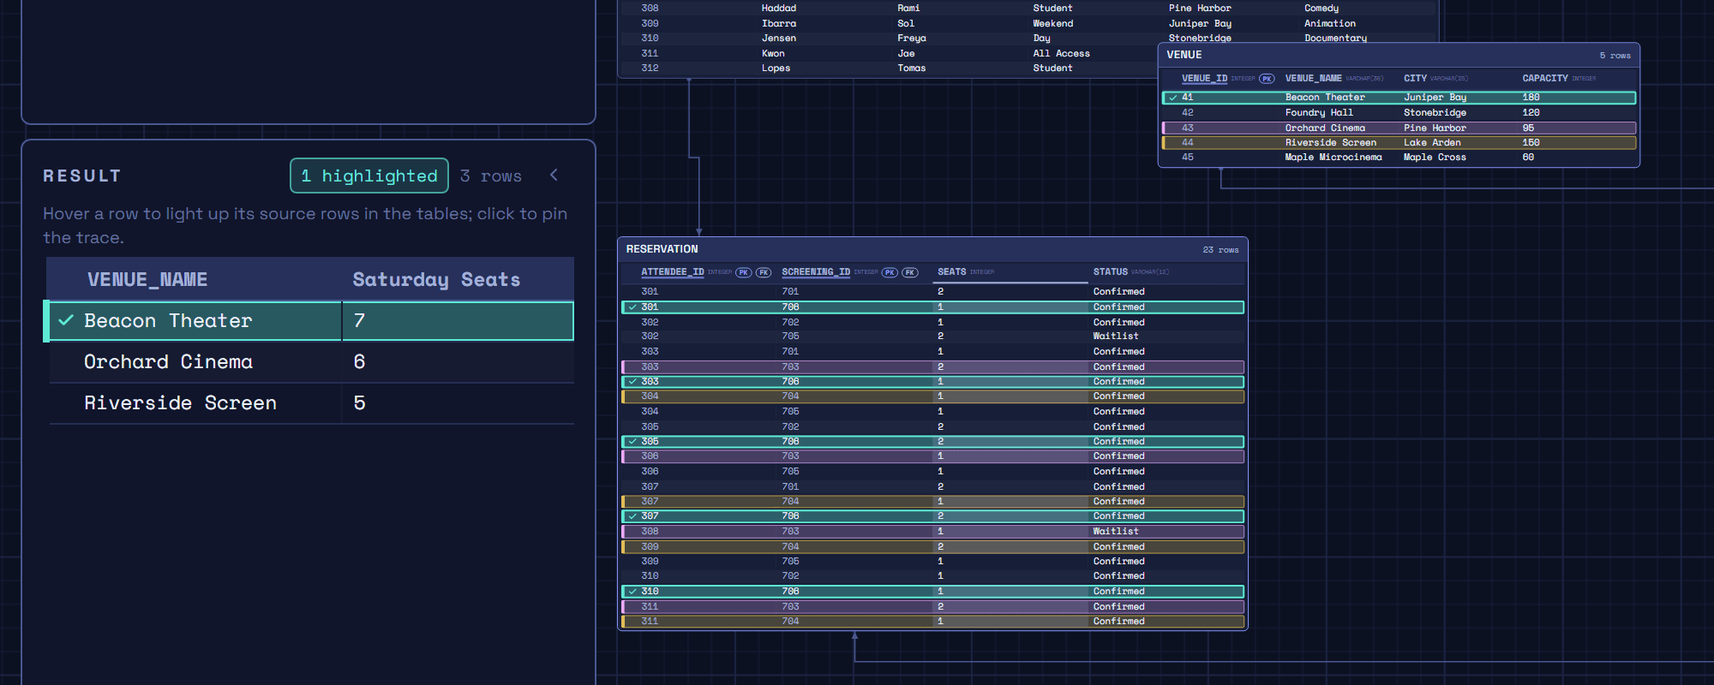Click the Saturday Seats column header

pos(436,279)
